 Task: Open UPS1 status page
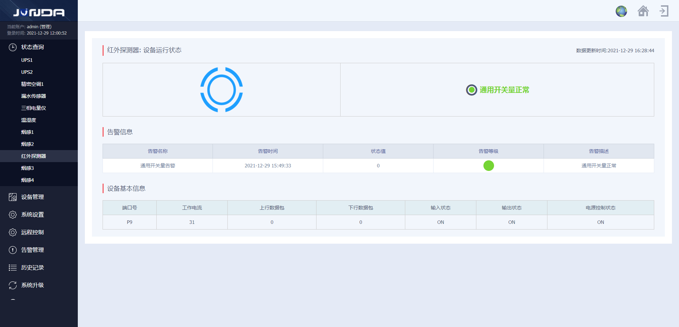(27, 60)
